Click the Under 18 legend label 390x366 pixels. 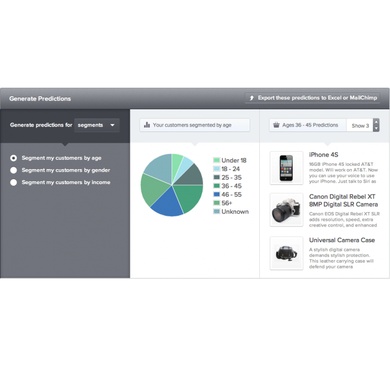234,160
